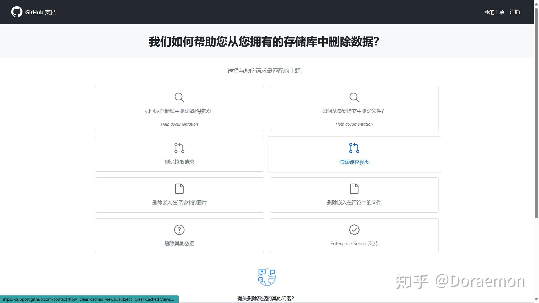Click question mark icon for 删除其他数据

pyautogui.click(x=179, y=230)
